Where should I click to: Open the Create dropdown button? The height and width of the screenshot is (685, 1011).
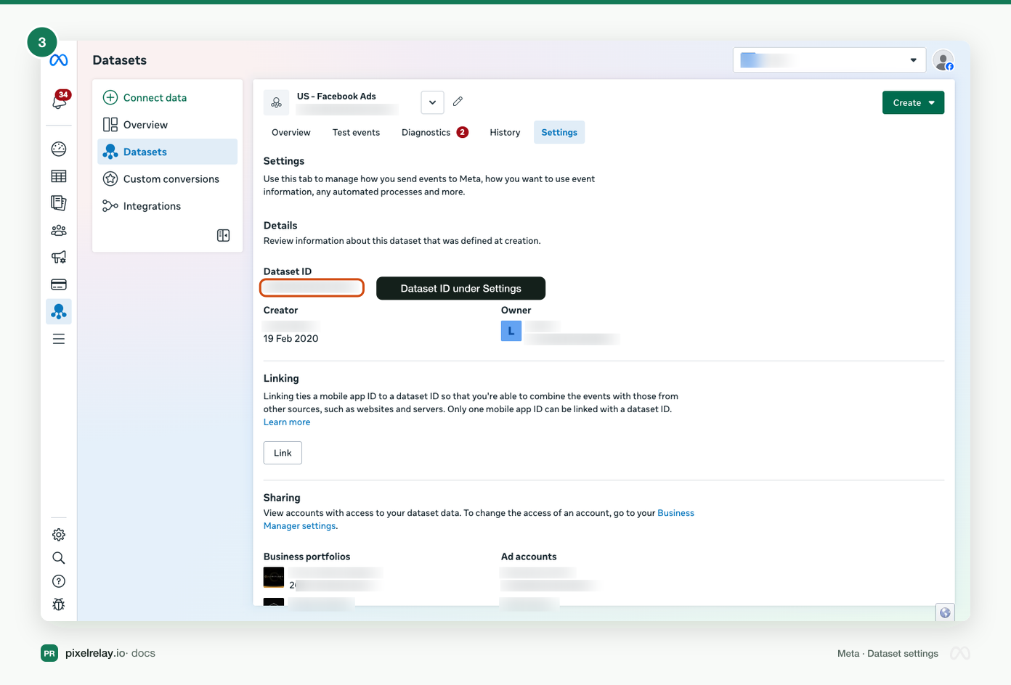(x=914, y=103)
